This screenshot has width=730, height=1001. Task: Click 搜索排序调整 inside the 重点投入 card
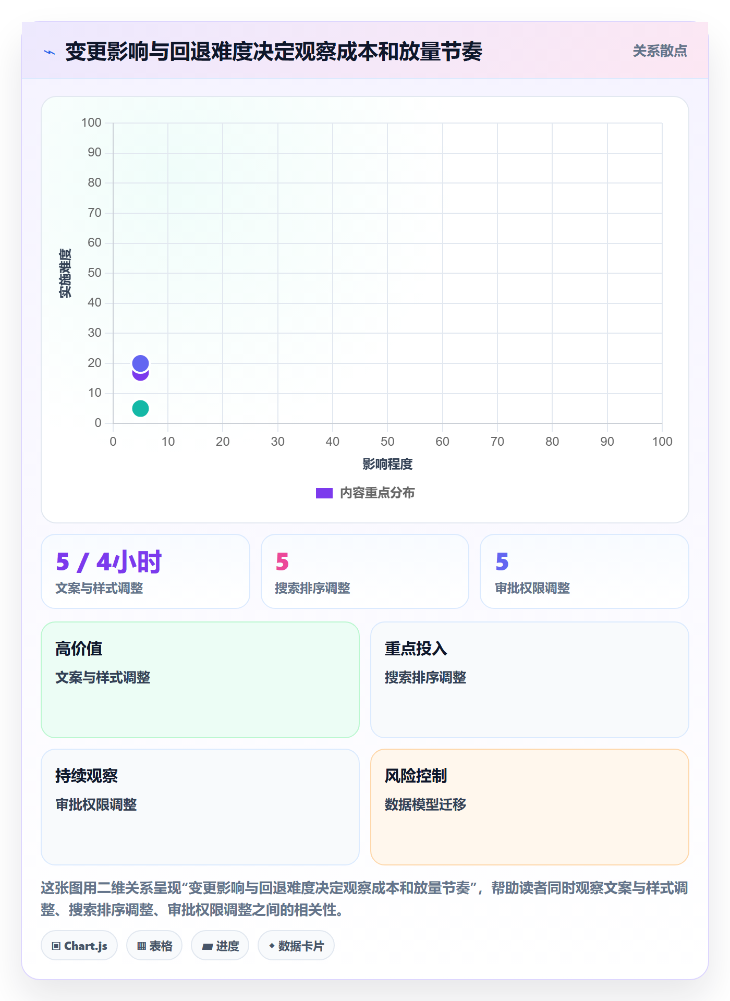coord(425,677)
